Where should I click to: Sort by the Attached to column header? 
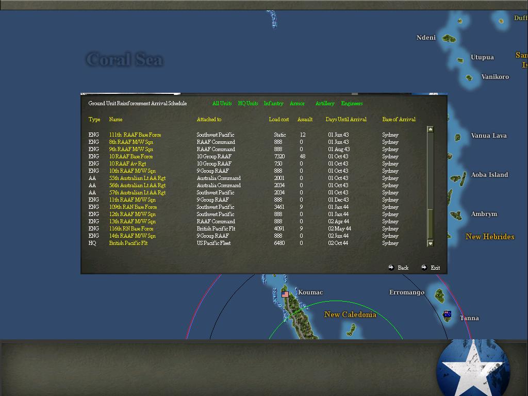click(209, 119)
